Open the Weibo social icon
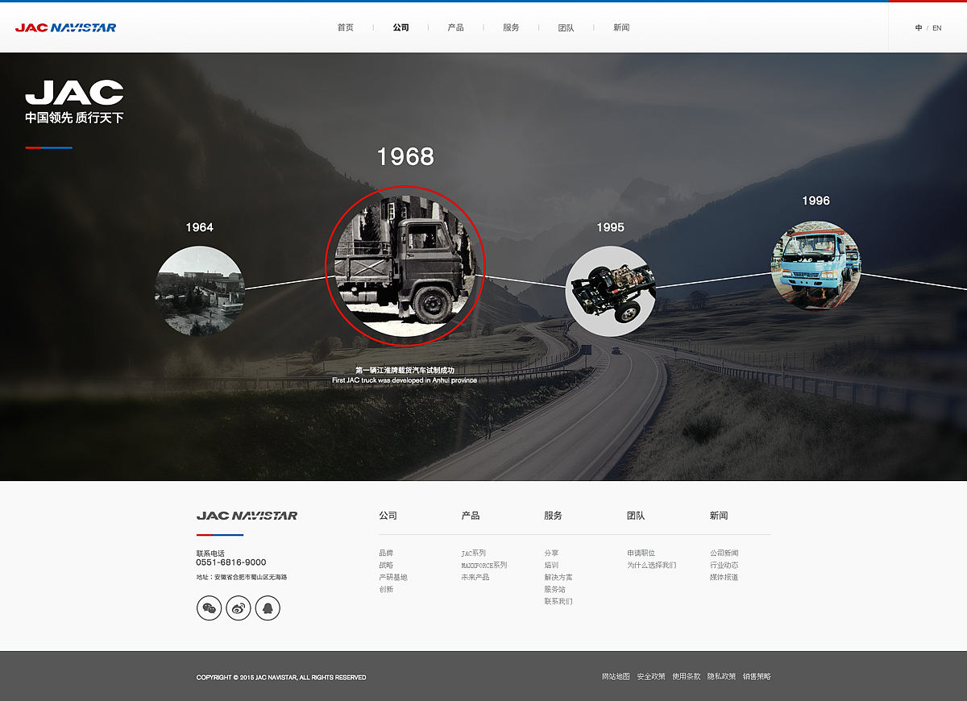The height and width of the screenshot is (701, 967). [239, 608]
